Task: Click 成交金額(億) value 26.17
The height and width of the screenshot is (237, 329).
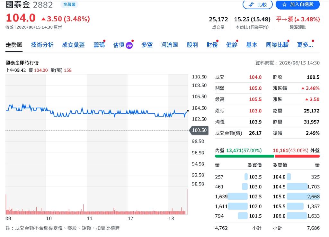Action: click(x=255, y=133)
